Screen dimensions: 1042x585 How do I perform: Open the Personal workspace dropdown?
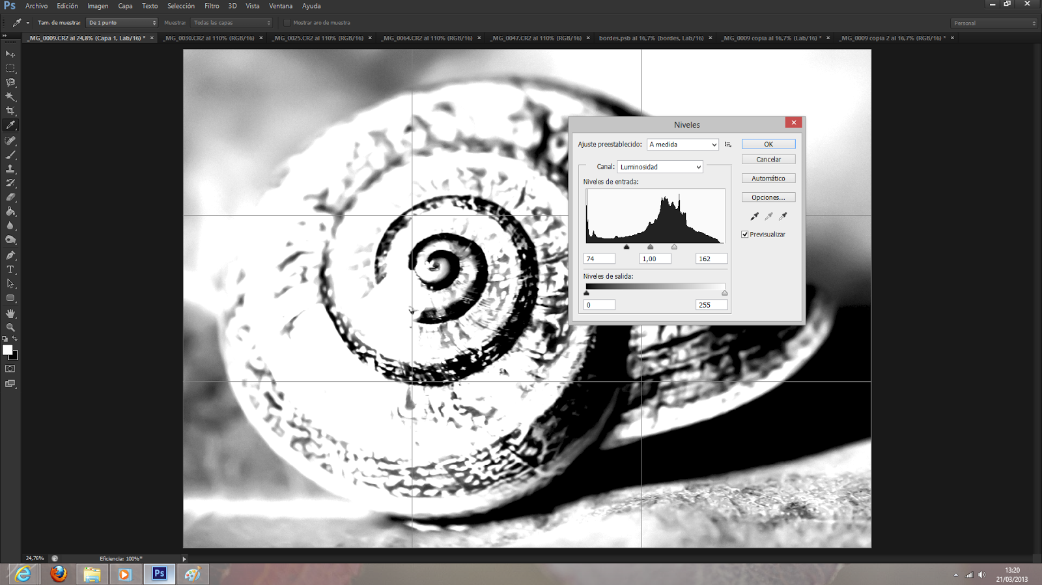pyautogui.click(x=994, y=23)
